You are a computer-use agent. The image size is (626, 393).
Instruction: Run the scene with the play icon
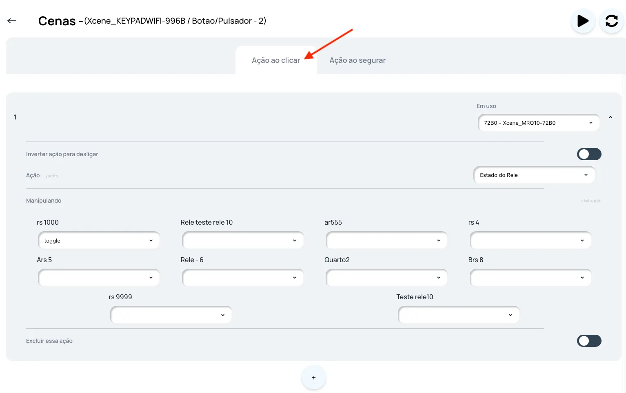click(x=583, y=21)
